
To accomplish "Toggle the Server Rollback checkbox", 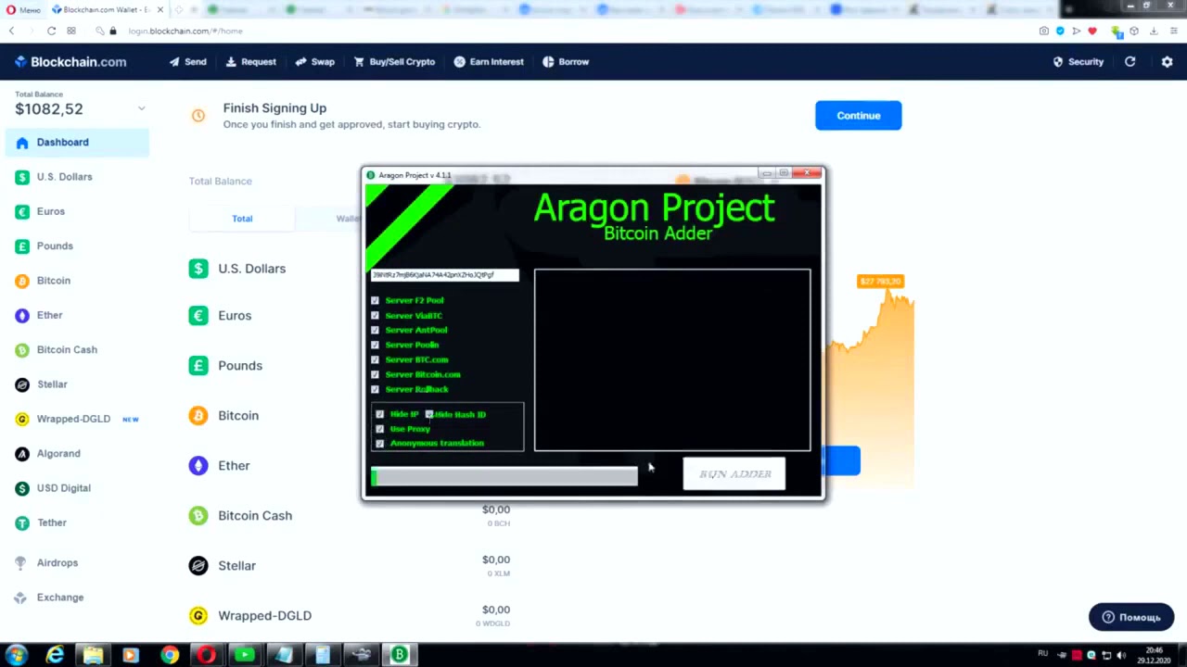I will (375, 389).
